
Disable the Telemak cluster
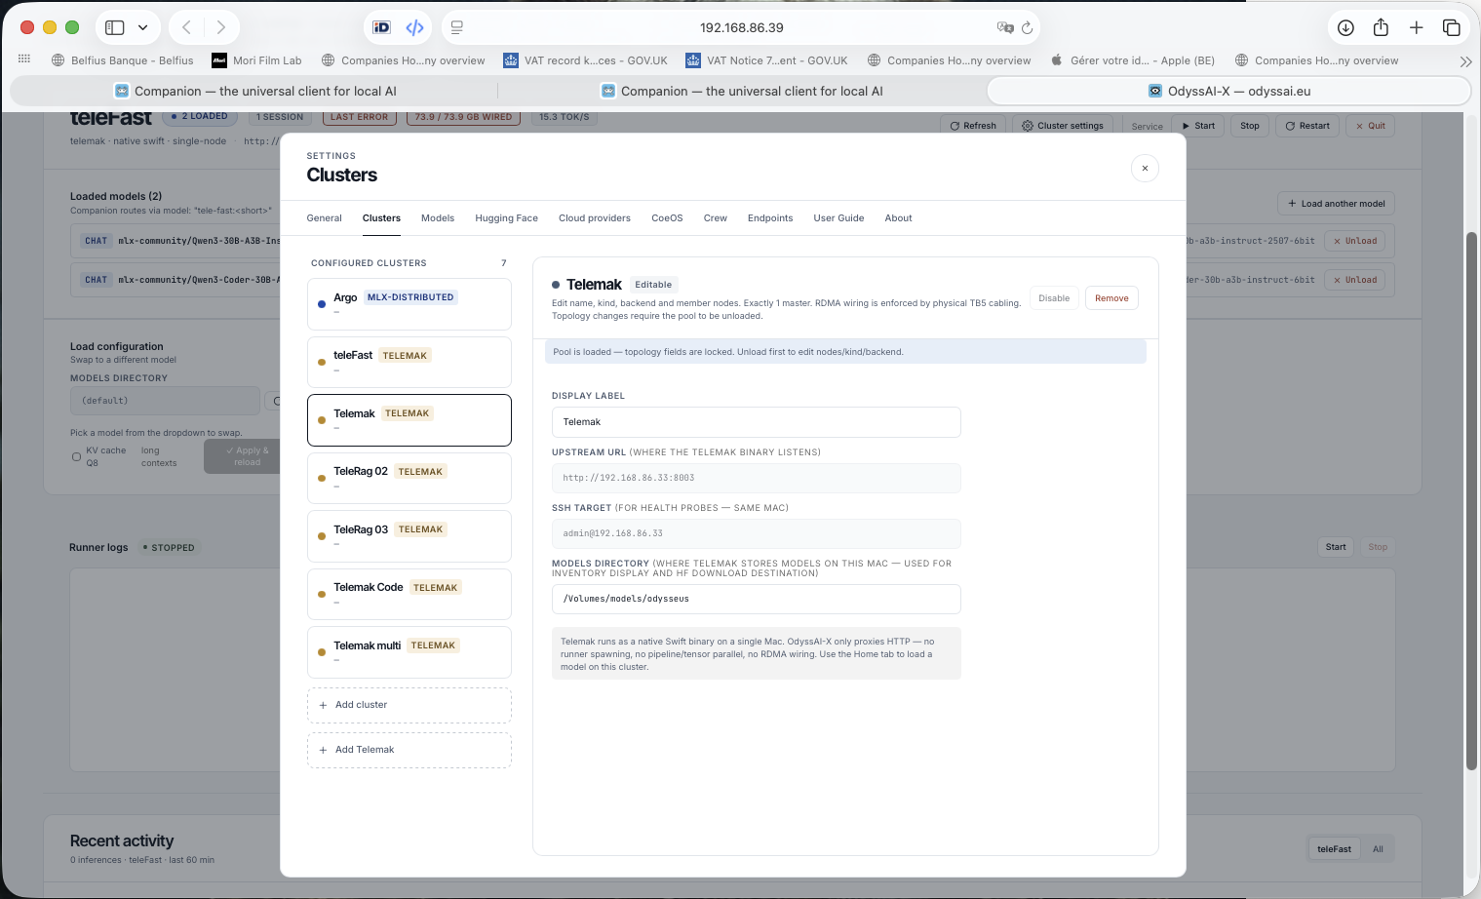[1054, 298]
